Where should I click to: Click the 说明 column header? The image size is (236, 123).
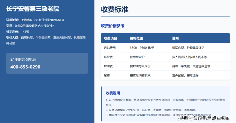[x=175, y=38]
